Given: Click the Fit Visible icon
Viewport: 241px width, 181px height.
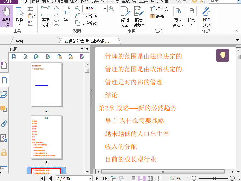Looking at the screenshot, I should coord(57,23).
